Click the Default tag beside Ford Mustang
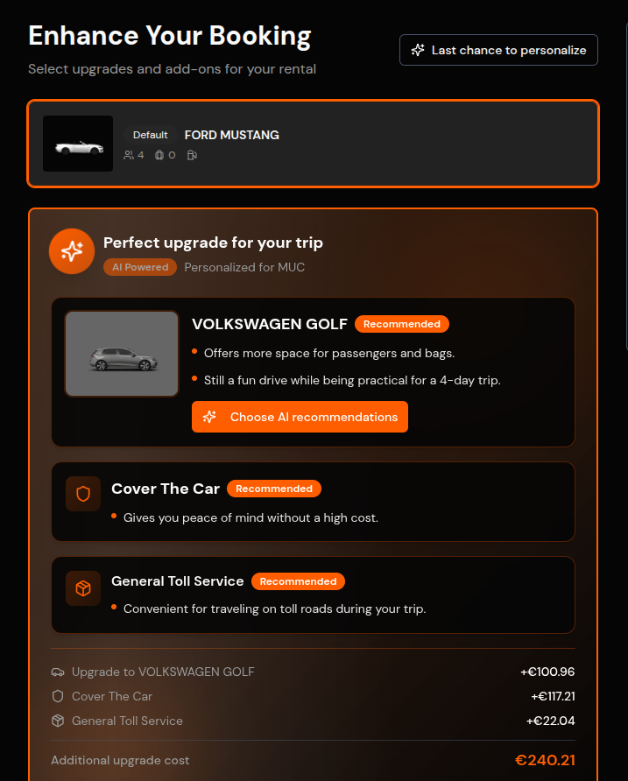The height and width of the screenshot is (781, 628). [x=150, y=135]
